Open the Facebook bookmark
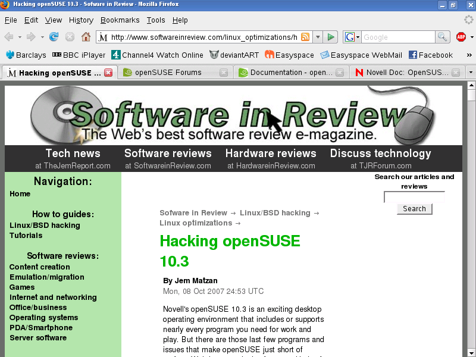This screenshot has height=357, width=476. point(430,55)
